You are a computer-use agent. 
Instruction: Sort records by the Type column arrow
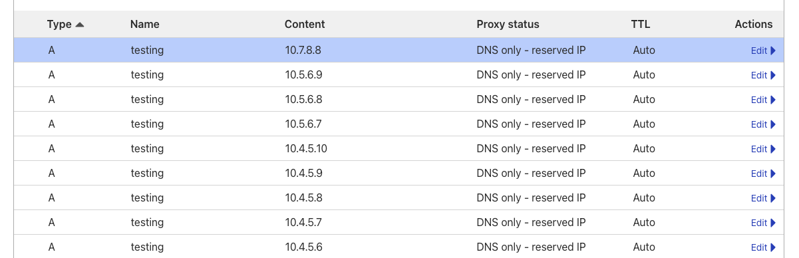pyautogui.click(x=80, y=25)
